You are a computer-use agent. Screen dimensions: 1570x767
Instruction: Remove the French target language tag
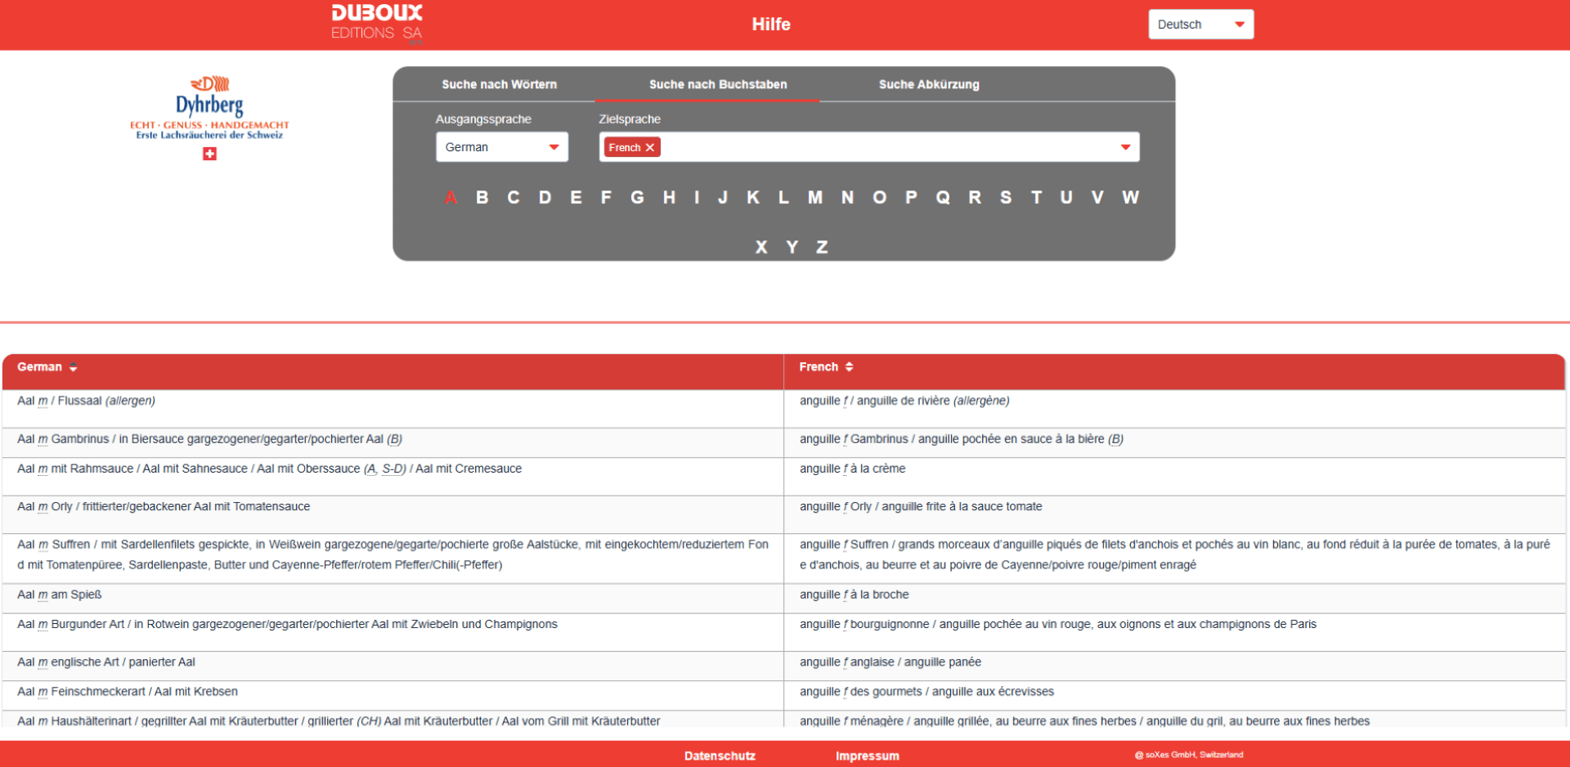click(x=650, y=148)
